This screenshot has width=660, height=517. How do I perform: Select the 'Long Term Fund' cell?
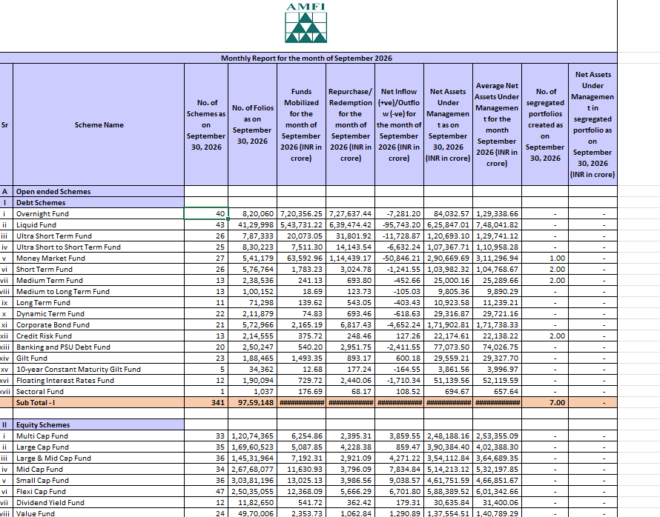99,303
